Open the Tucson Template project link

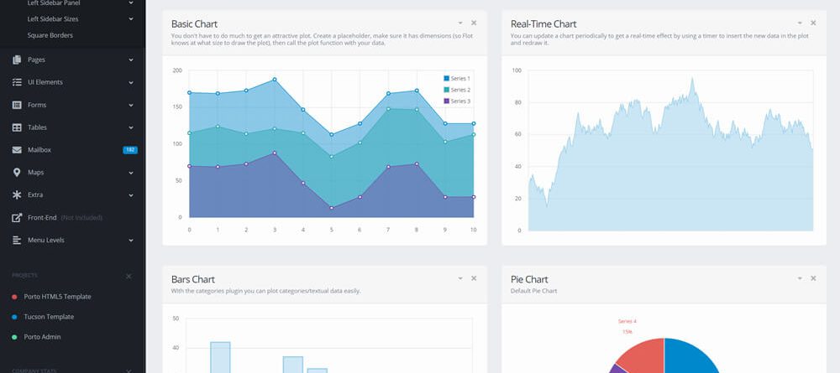click(x=49, y=317)
